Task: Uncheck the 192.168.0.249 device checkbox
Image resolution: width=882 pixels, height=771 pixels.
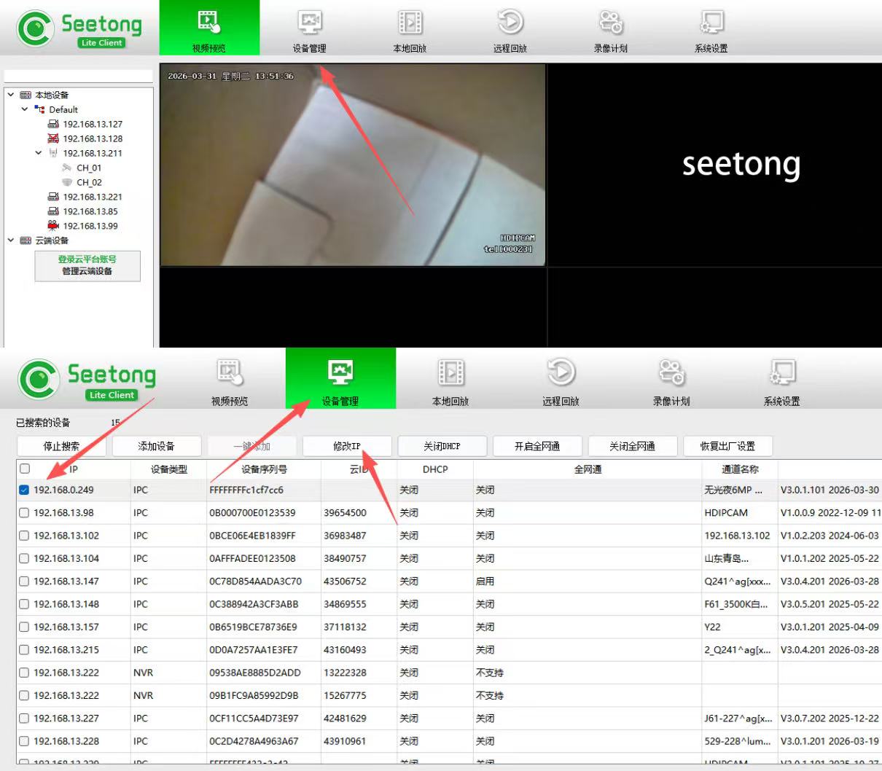Action: coord(24,490)
